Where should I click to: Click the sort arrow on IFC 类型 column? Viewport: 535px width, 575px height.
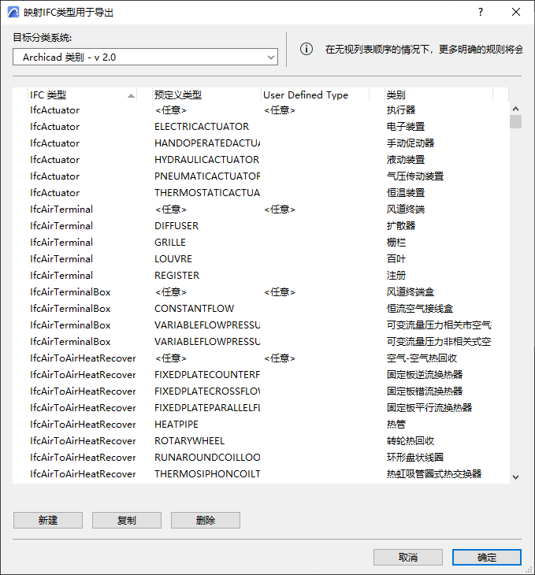pyautogui.click(x=131, y=96)
